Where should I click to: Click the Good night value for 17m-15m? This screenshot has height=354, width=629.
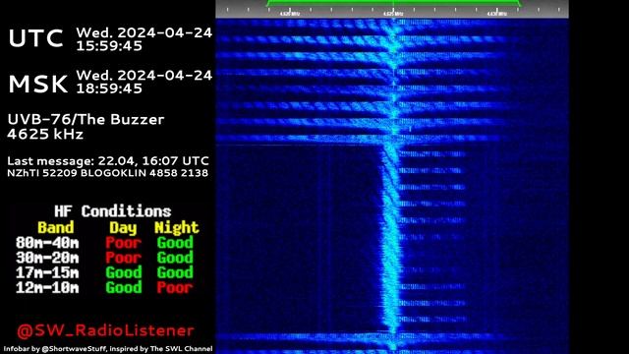(175, 272)
